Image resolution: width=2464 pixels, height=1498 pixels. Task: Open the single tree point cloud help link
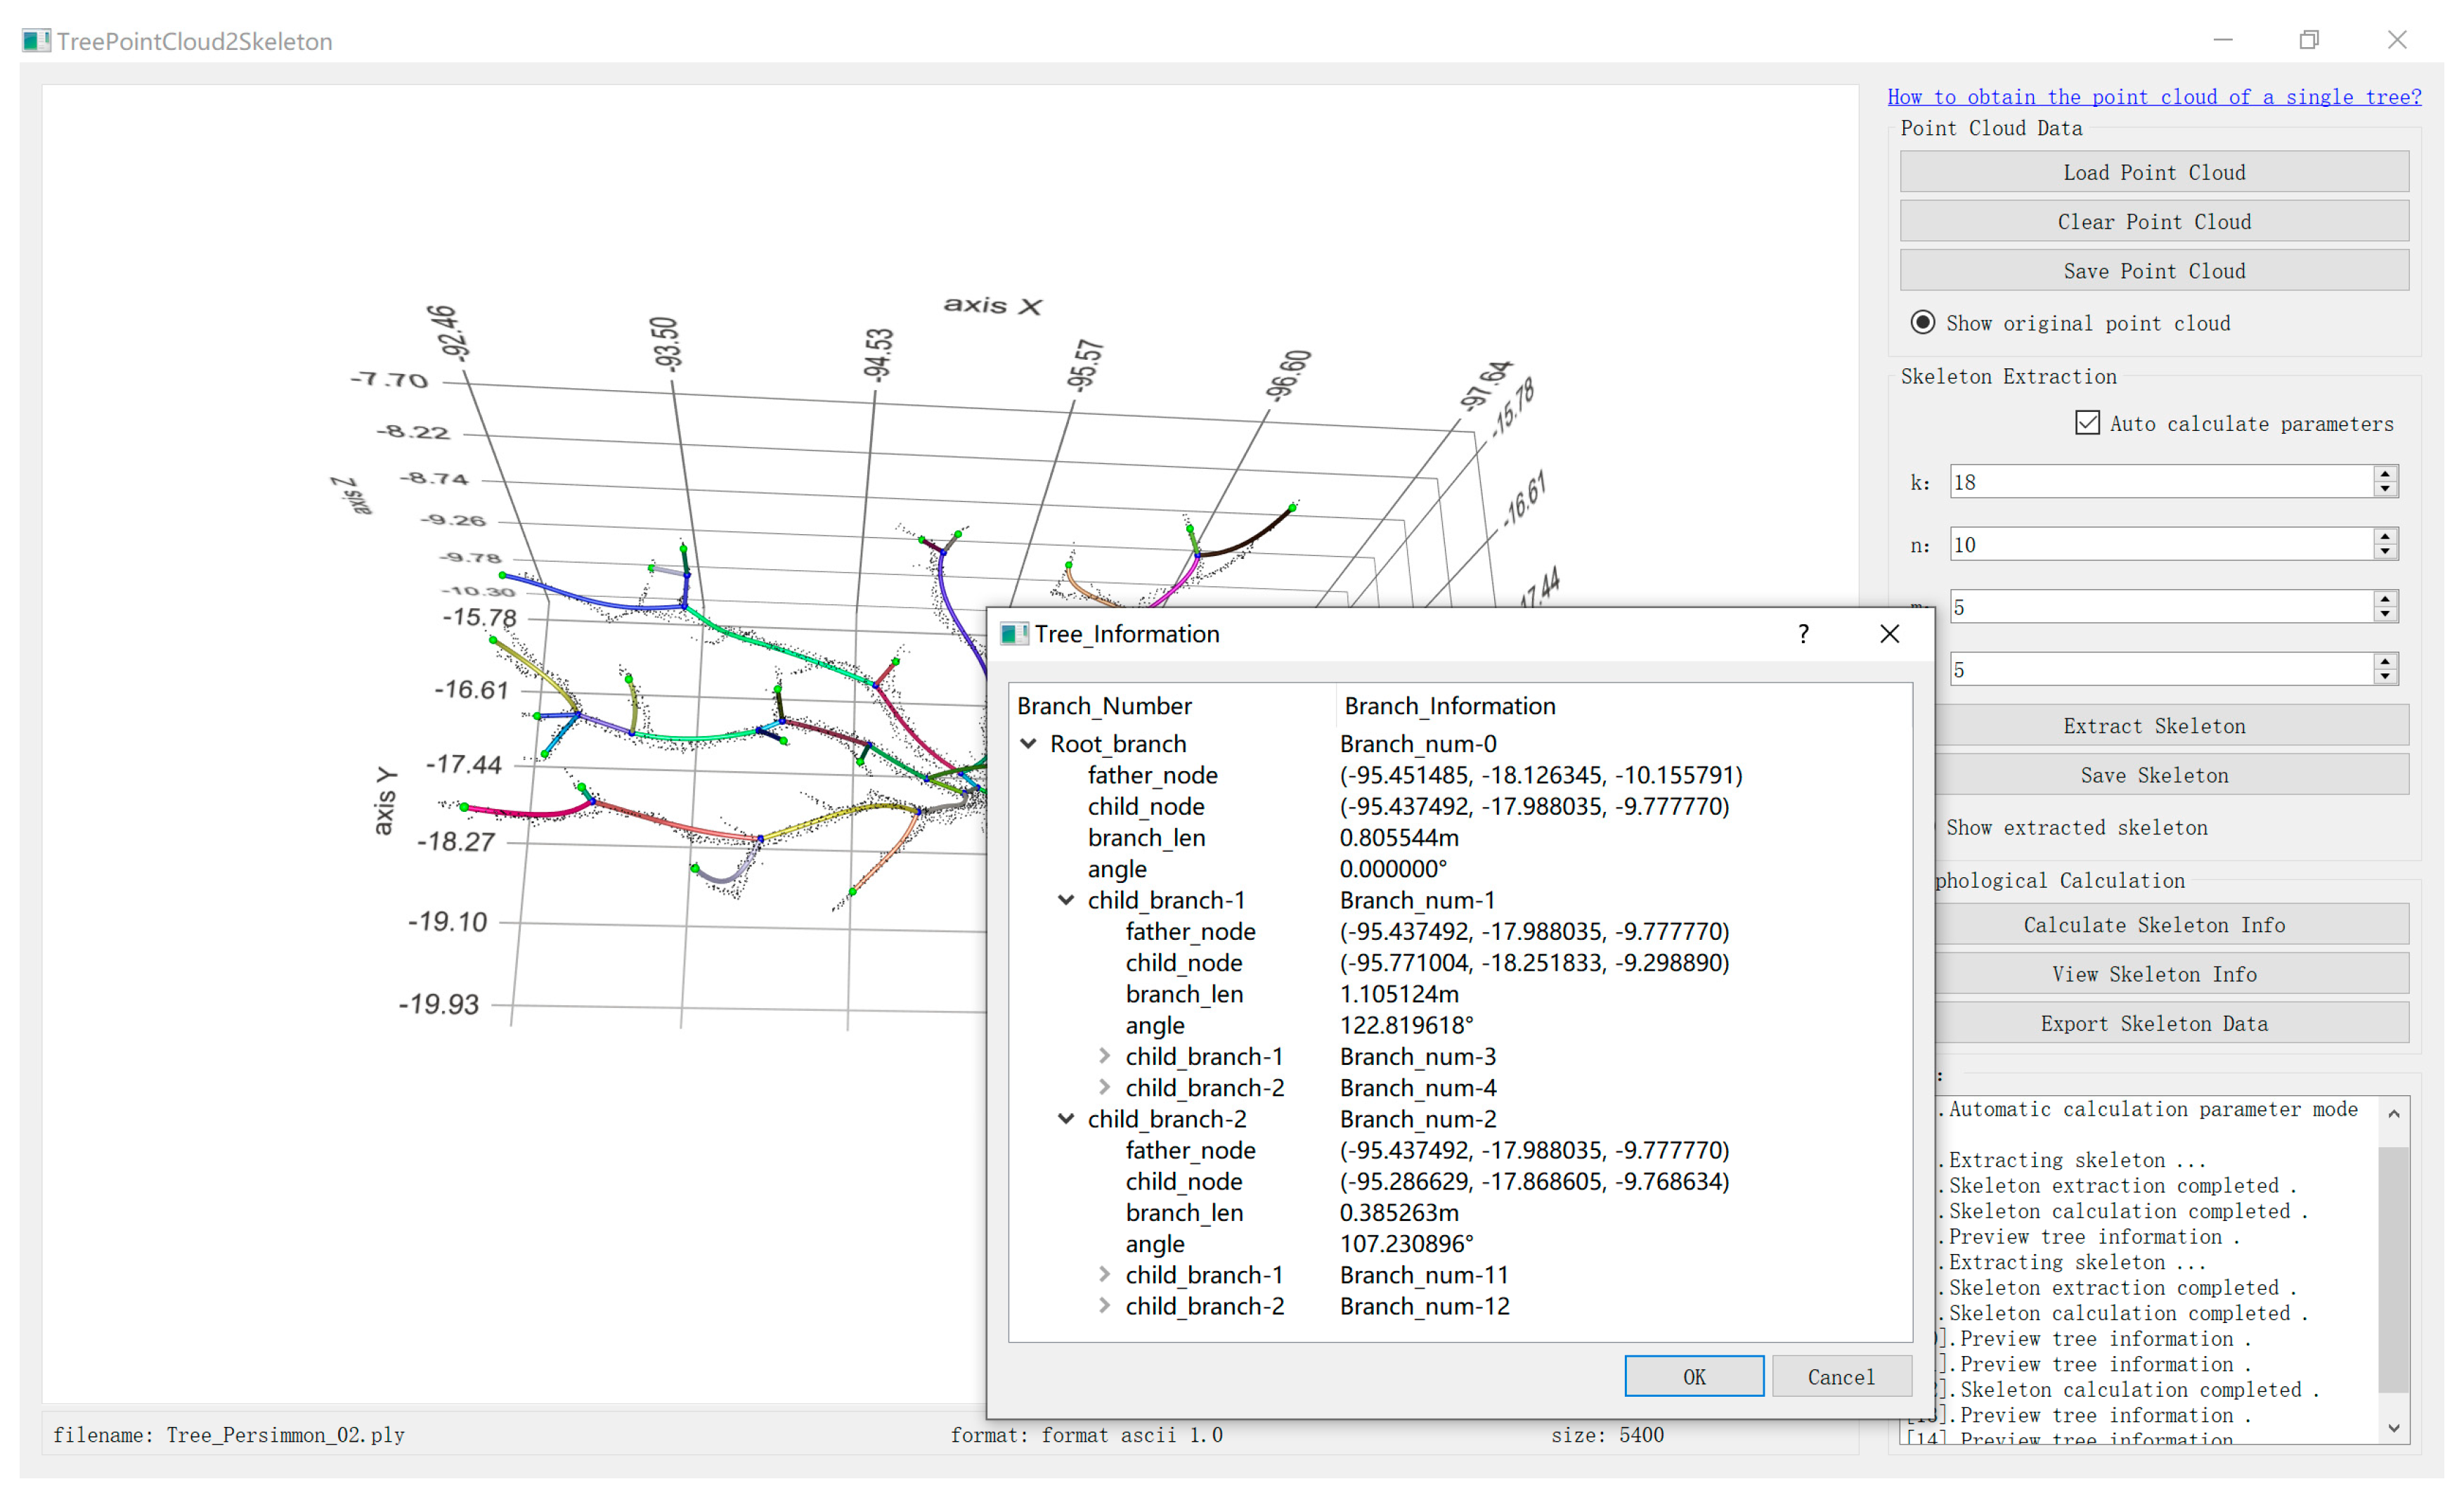[x=2154, y=97]
